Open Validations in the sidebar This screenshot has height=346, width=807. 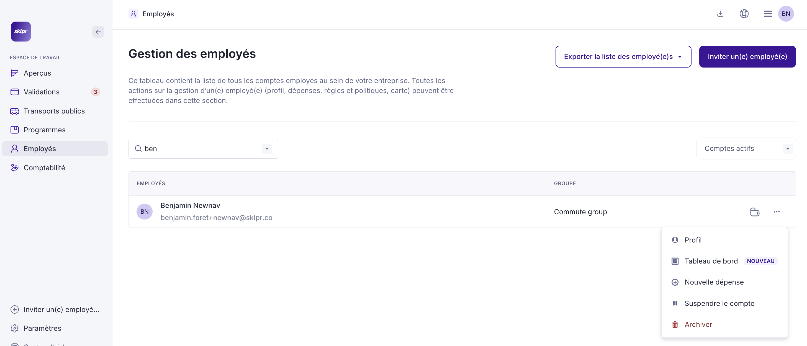click(41, 92)
